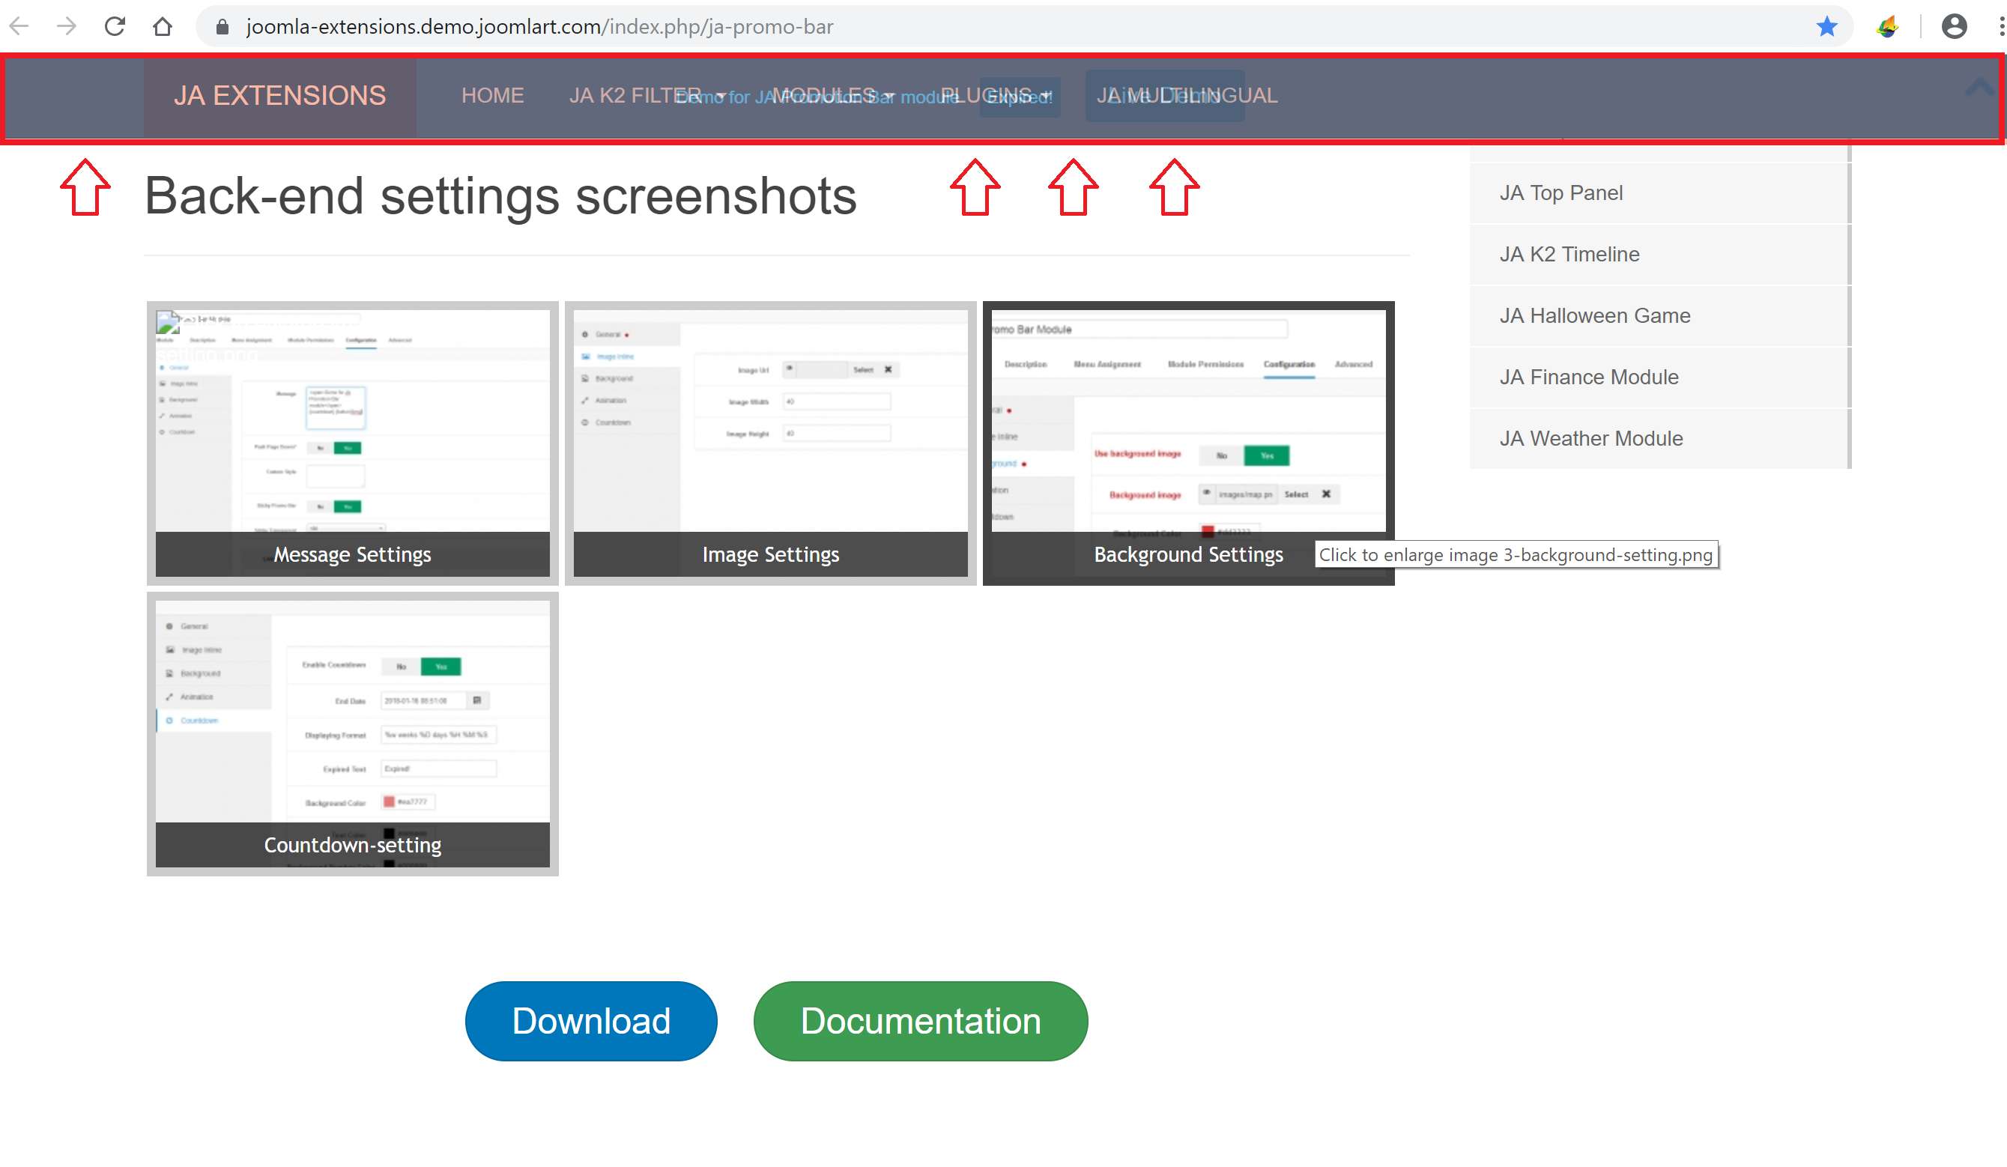Click the site padlock security icon

coord(223,26)
